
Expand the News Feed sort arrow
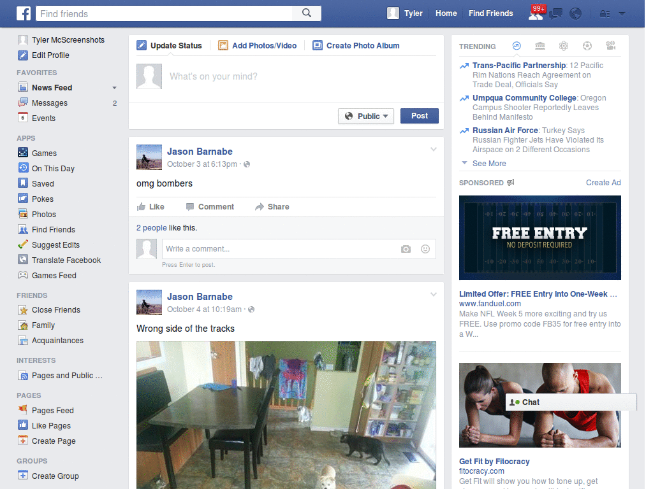pos(114,88)
